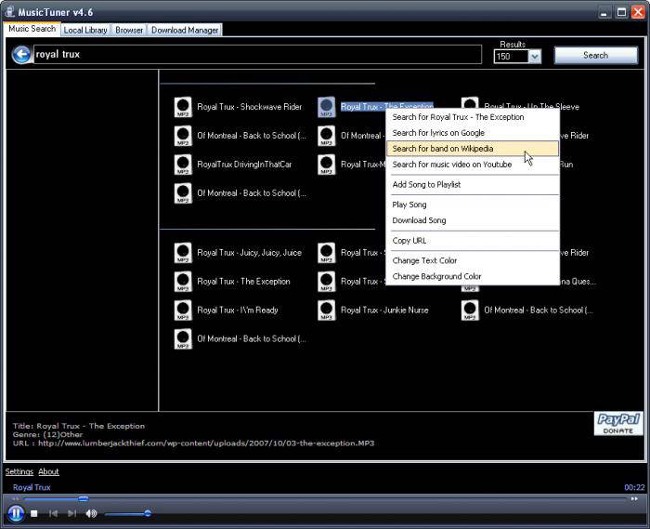Choose Search for band on Wikipedia

(x=473, y=149)
